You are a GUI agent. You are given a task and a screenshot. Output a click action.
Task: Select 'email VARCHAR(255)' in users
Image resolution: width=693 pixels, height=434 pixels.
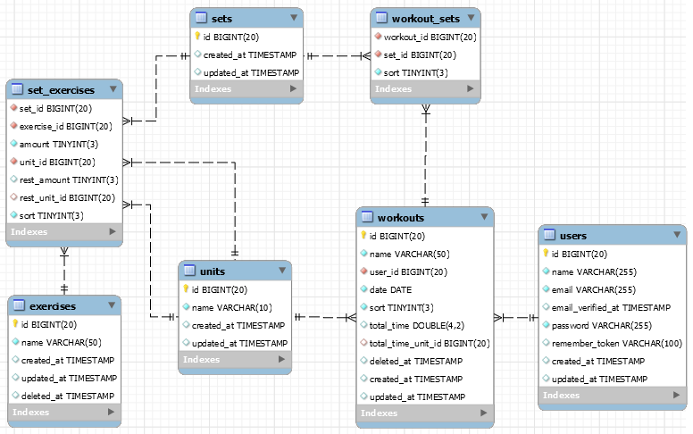(594, 289)
